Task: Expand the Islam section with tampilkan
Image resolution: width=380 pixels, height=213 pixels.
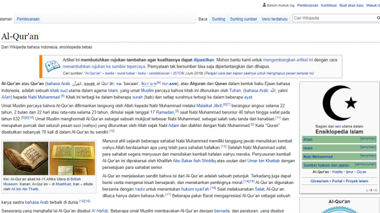Action: coord(368,147)
